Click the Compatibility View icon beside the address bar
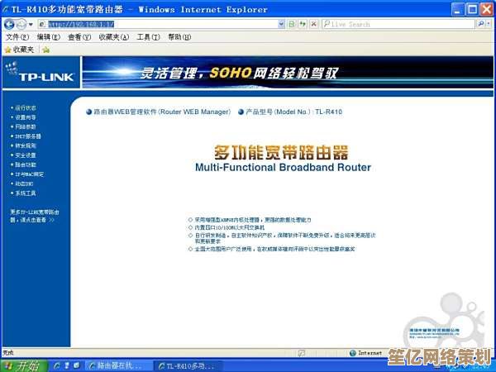Image resolution: width=496 pixels, height=372 pixels. click(x=292, y=24)
